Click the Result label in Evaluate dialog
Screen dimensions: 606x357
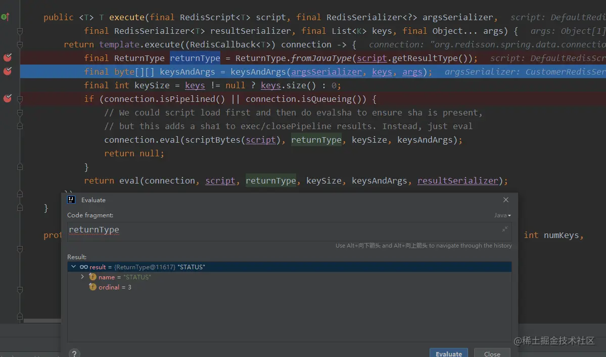[x=77, y=257]
